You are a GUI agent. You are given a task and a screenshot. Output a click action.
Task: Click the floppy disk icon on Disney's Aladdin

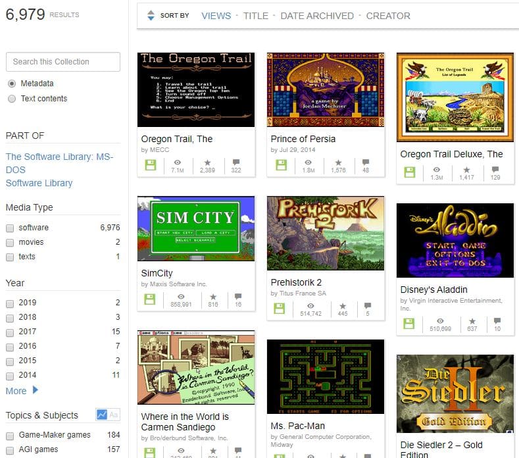point(408,324)
